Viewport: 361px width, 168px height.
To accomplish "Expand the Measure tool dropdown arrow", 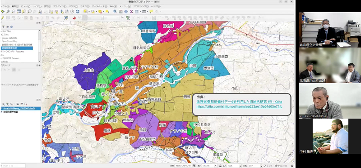I will (148, 12).
